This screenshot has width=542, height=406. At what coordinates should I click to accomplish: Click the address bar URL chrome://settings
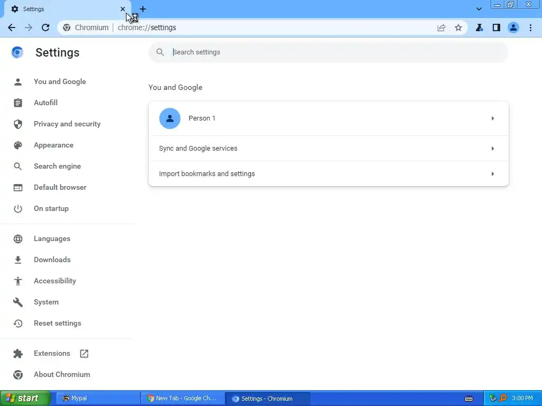147,27
